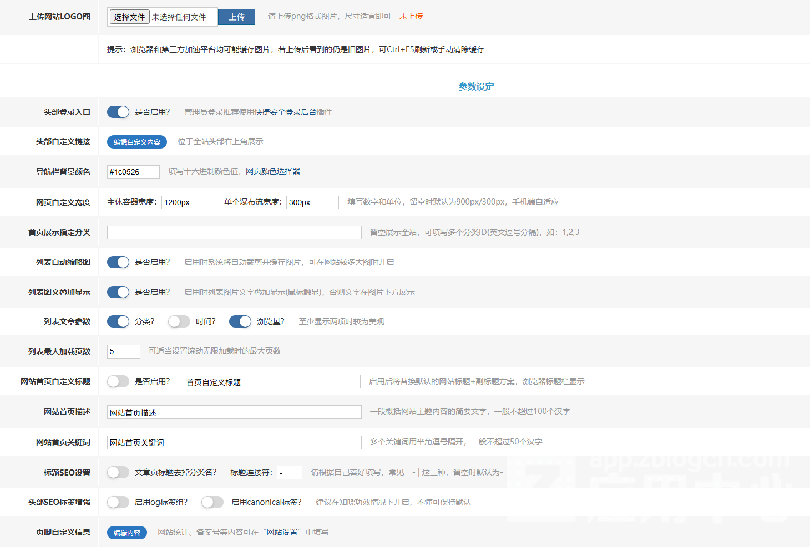Screen dimensions: 810x547
Task: Click the 选择文件 file chooser button
Action: (x=129, y=17)
